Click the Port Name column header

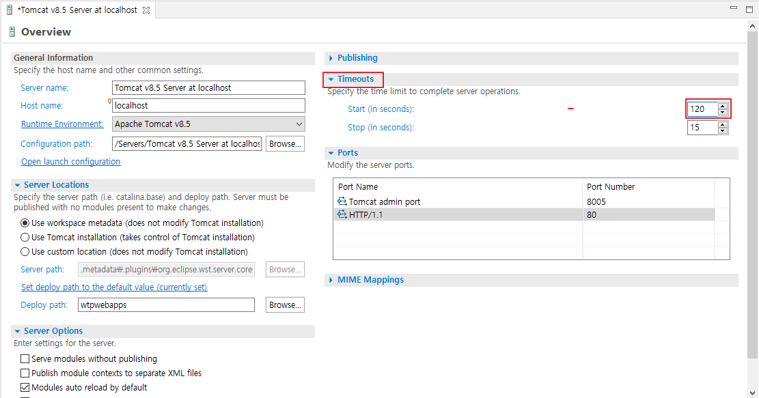(x=458, y=186)
